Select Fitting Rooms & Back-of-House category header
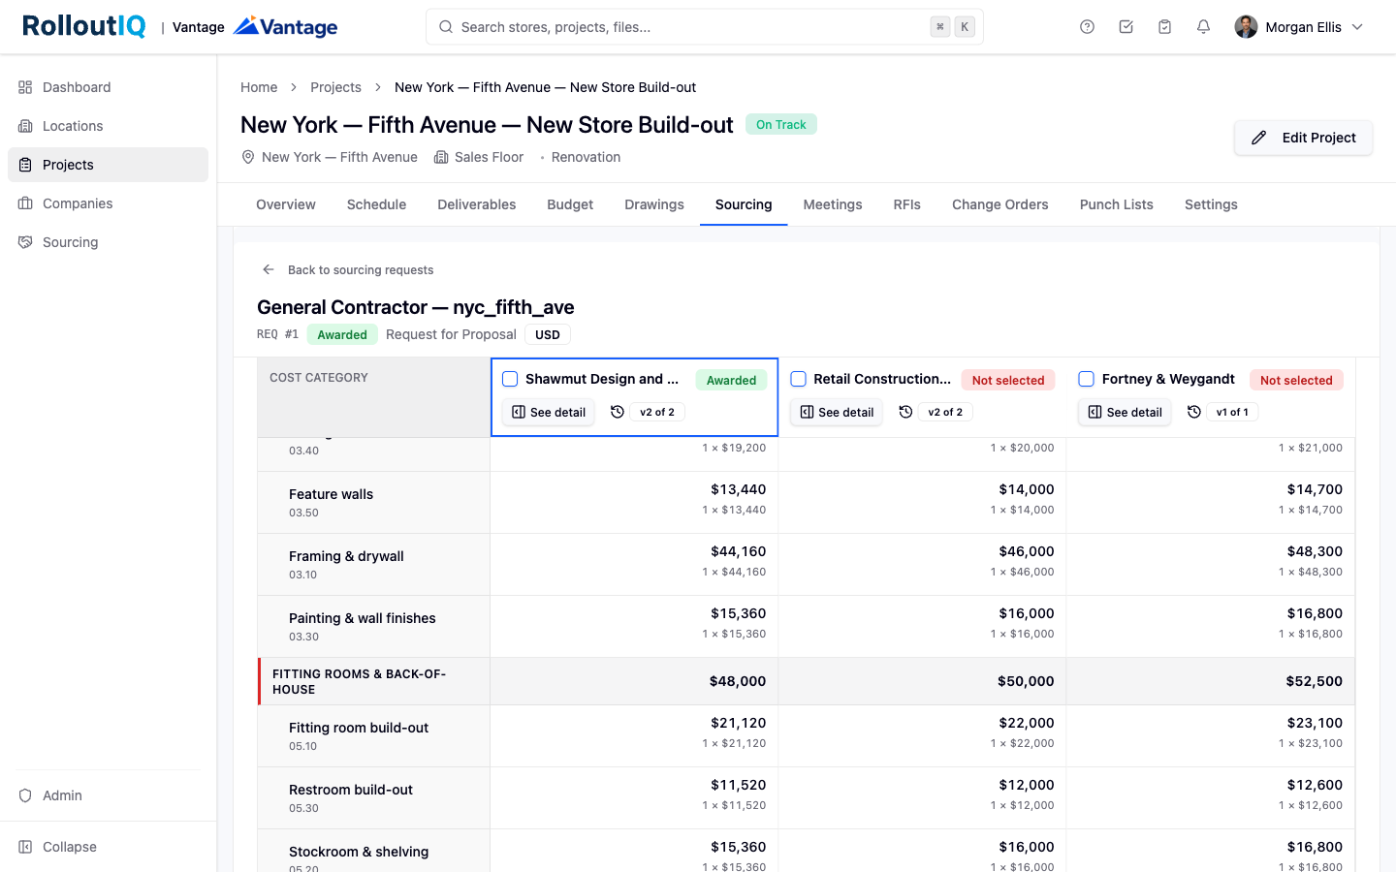The width and height of the screenshot is (1396, 872). coord(807,681)
